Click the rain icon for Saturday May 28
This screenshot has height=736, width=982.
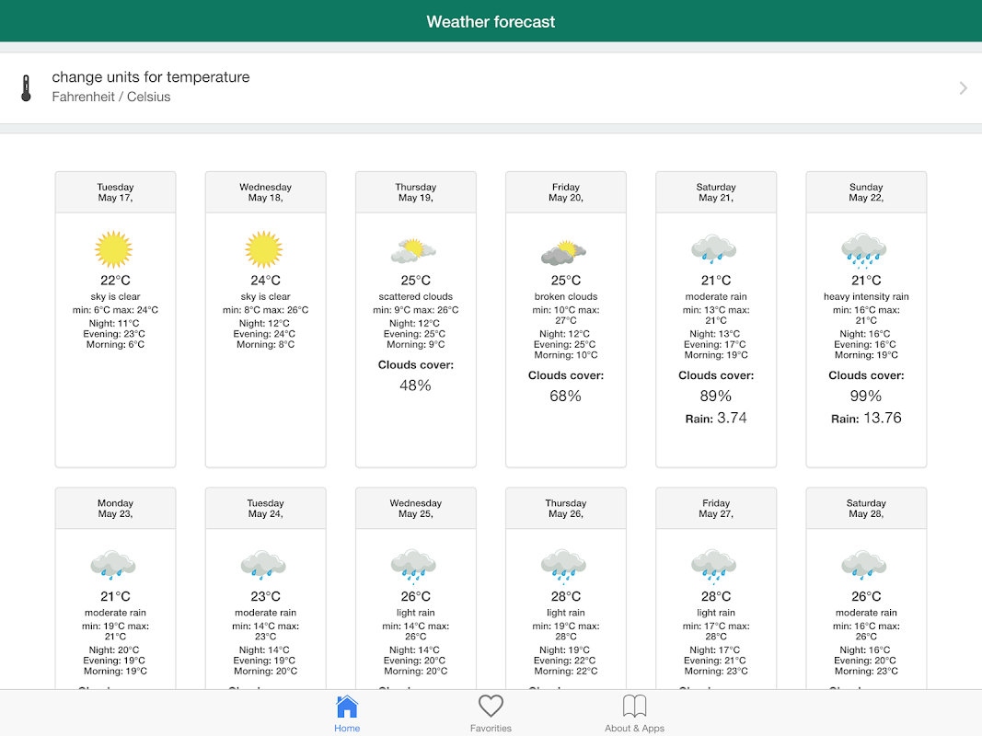pos(864,565)
